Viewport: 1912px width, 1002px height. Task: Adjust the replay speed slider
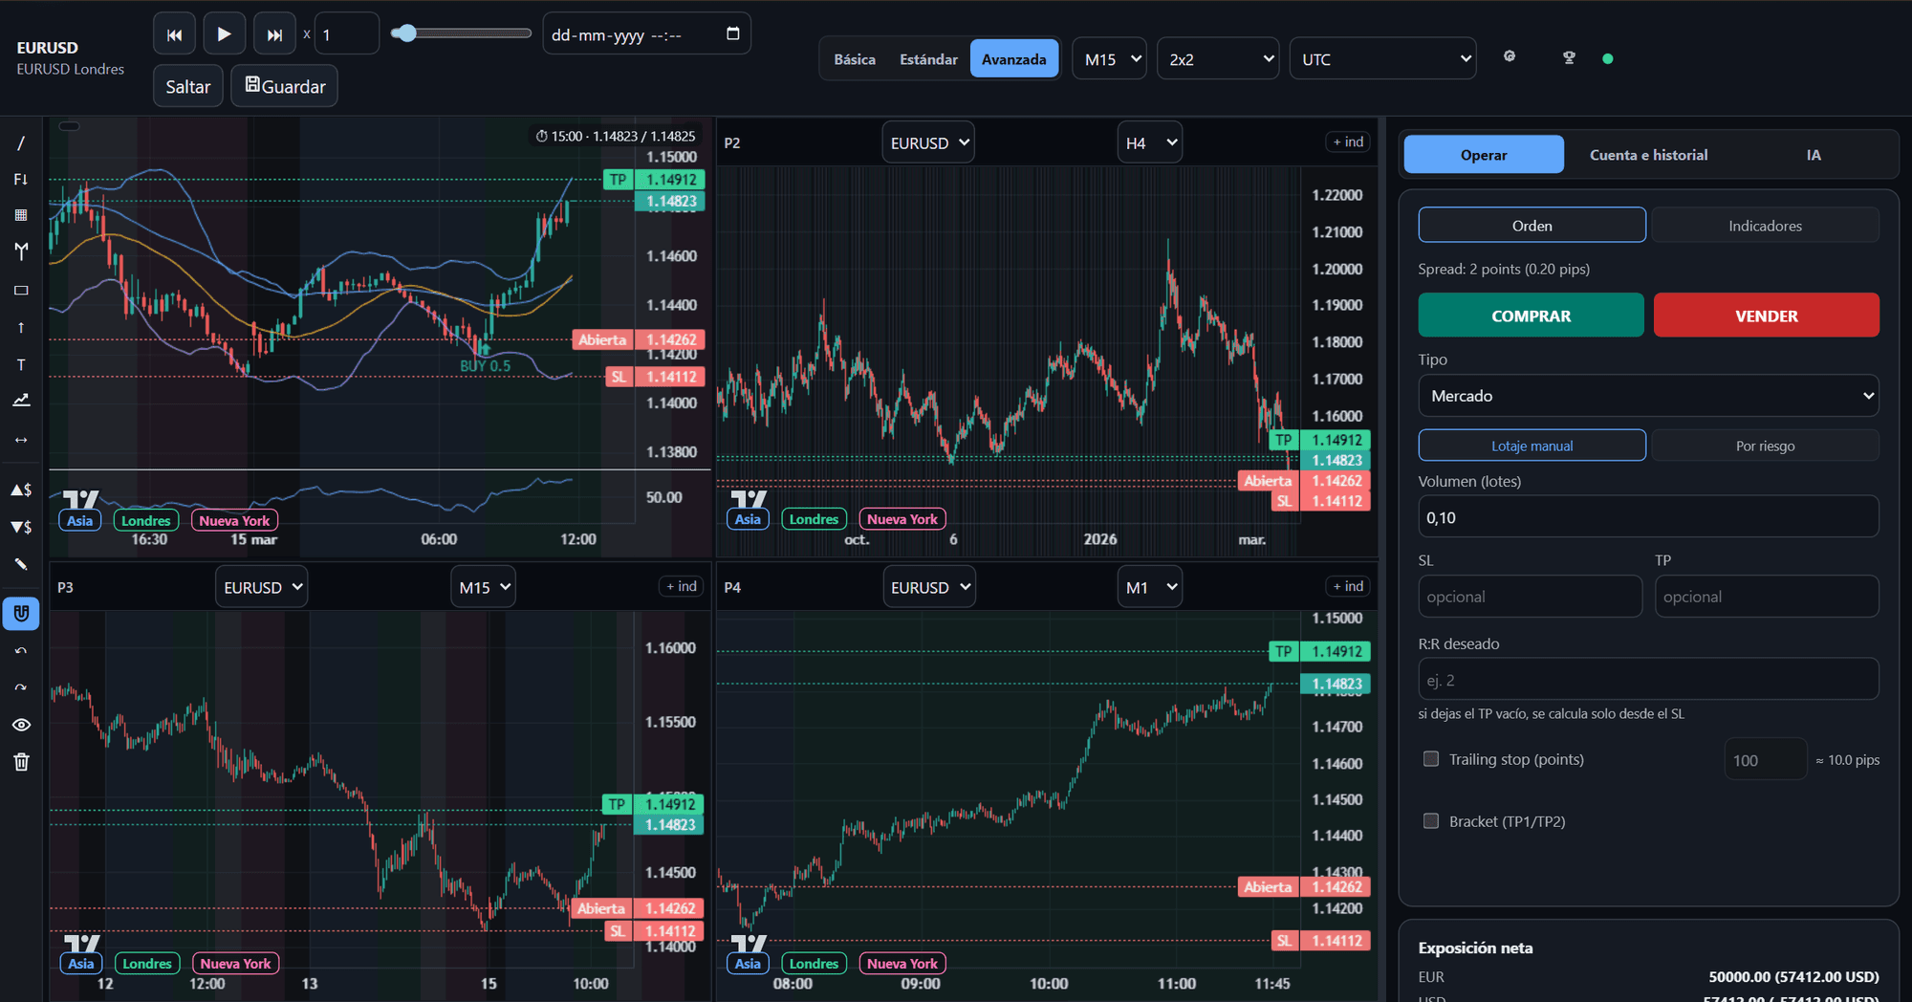(461, 33)
